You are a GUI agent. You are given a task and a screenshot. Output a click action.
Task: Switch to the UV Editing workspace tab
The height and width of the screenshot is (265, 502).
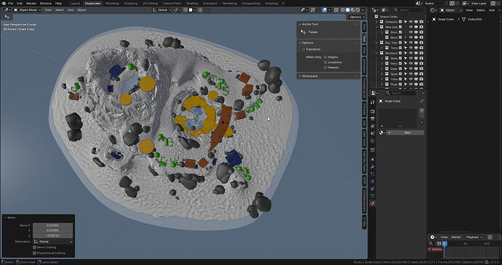click(x=150, y=3)
